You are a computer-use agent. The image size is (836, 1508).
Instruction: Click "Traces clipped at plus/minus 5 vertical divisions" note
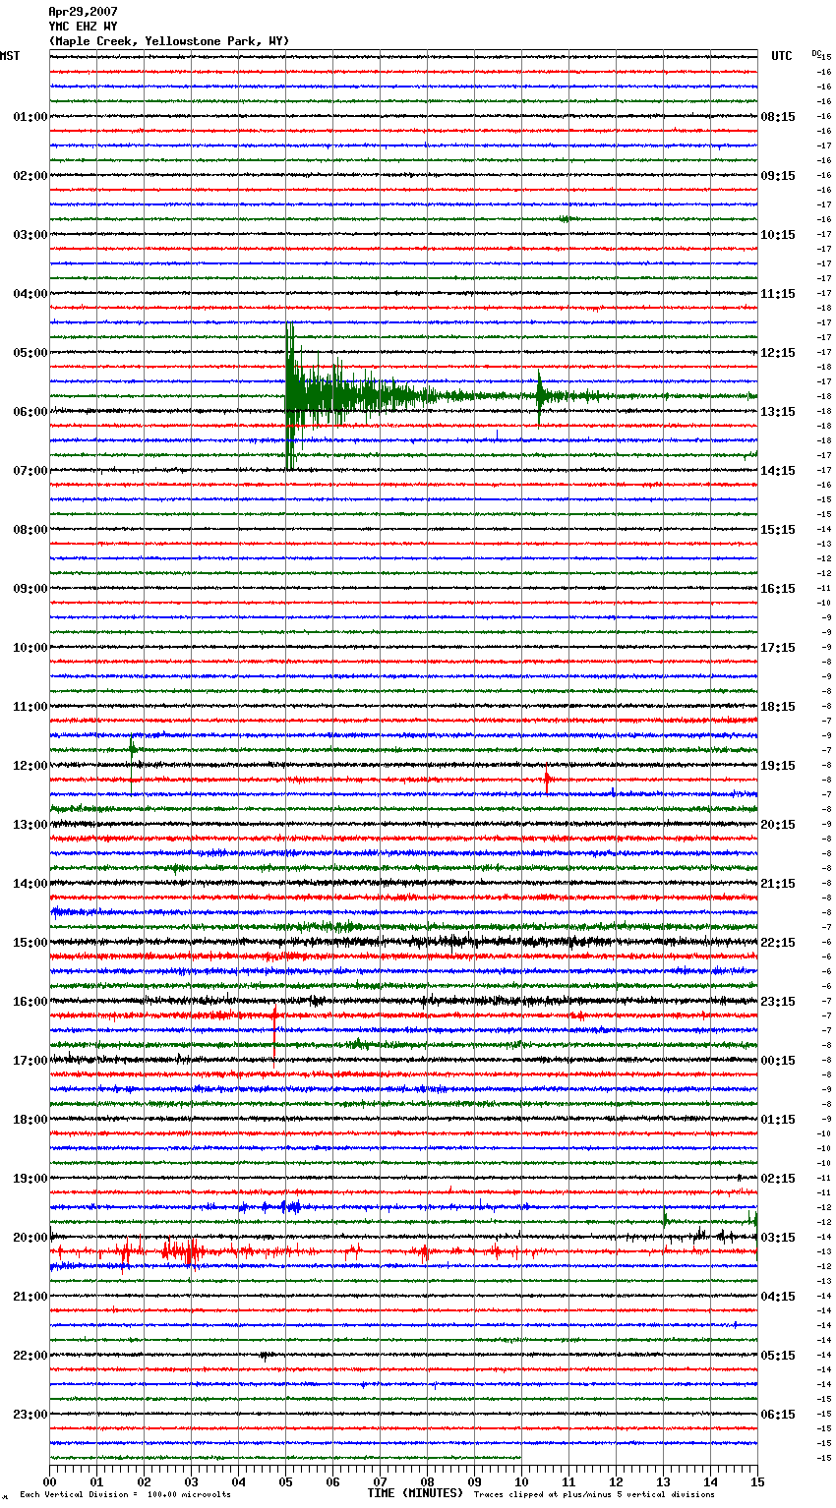(594, 1495)
